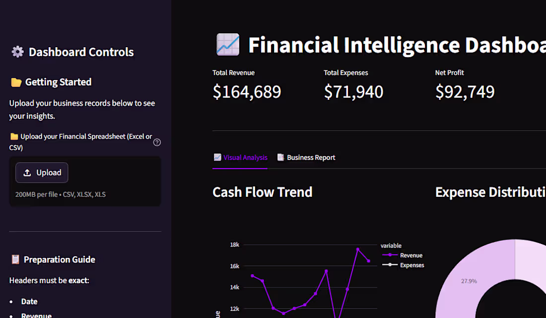Viewport: 546px width, 318px height.
Task: Toggle Expenses series in chart legend
Action: [x=403, y=265]
